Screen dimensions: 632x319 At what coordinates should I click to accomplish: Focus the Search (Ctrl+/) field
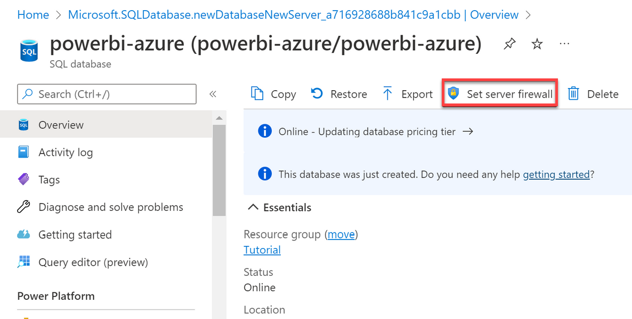pyautogui.click(x=107, y=94)
